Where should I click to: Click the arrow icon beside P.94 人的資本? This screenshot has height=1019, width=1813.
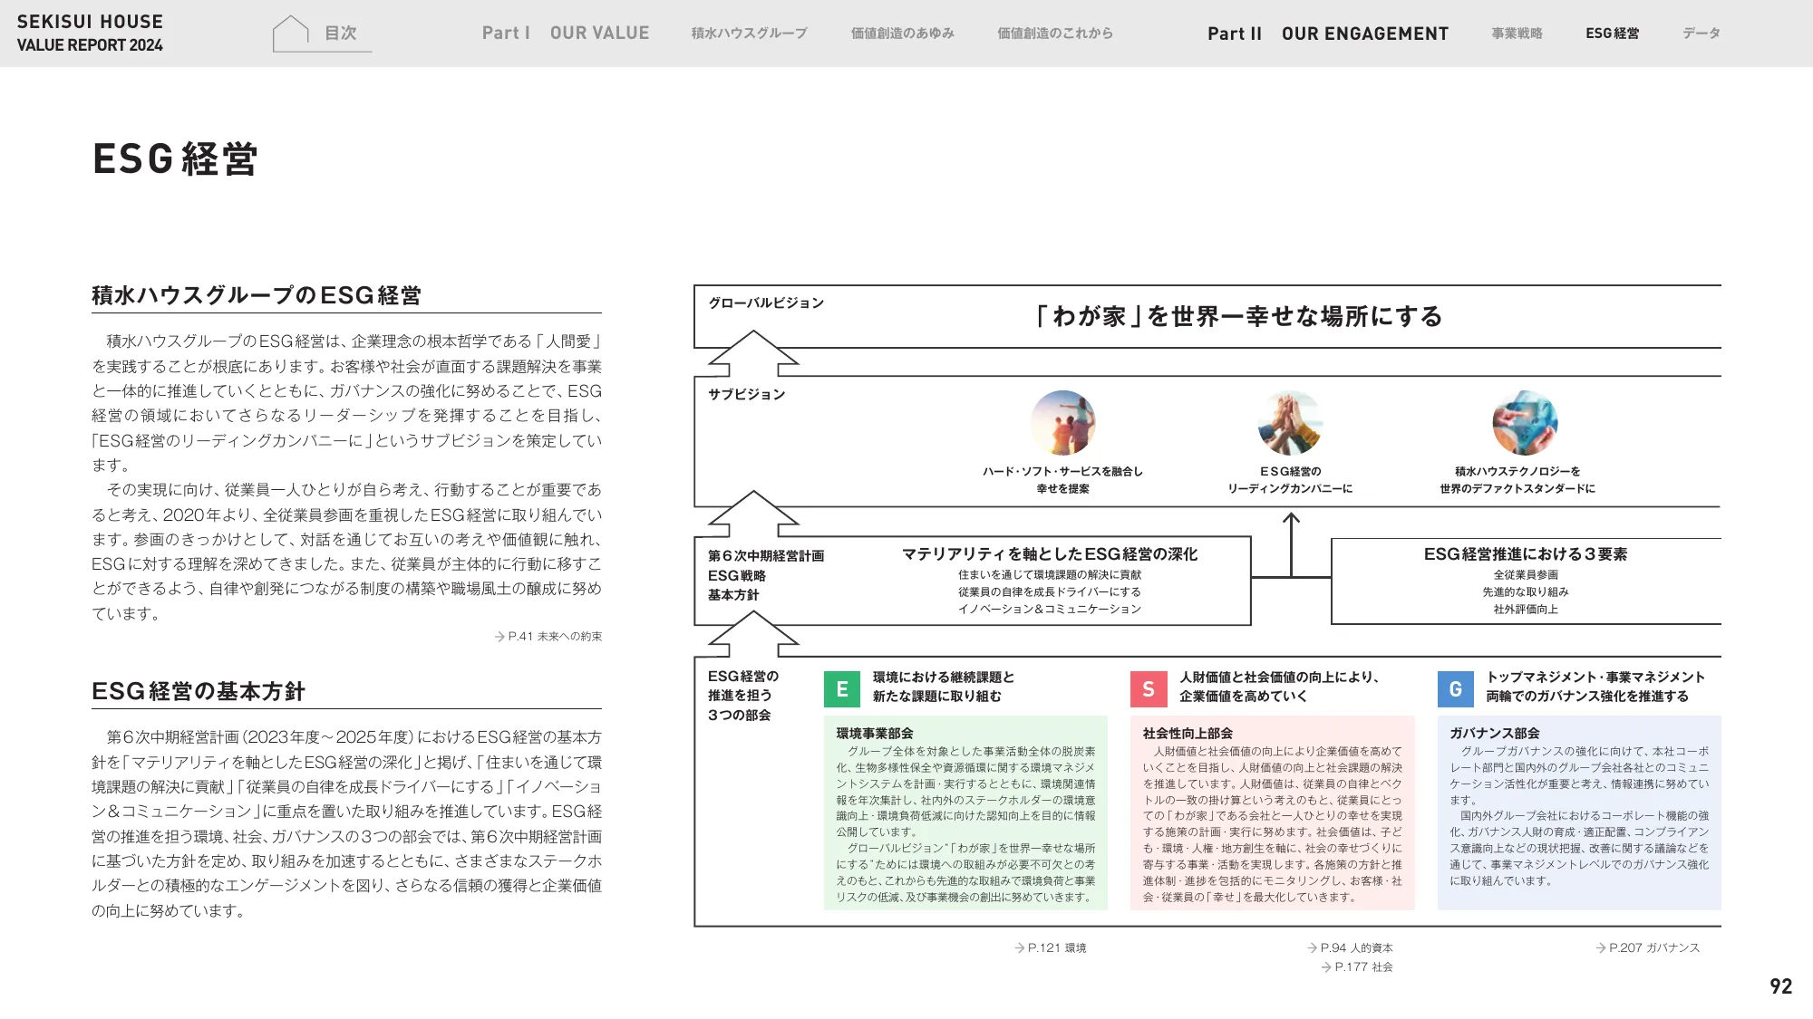point(1313,948)
